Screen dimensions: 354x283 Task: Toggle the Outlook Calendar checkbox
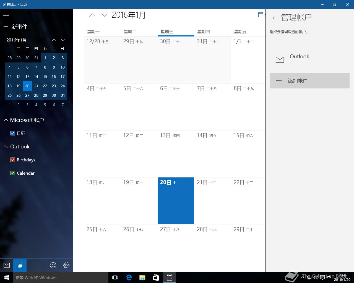(x=12, y=173)
